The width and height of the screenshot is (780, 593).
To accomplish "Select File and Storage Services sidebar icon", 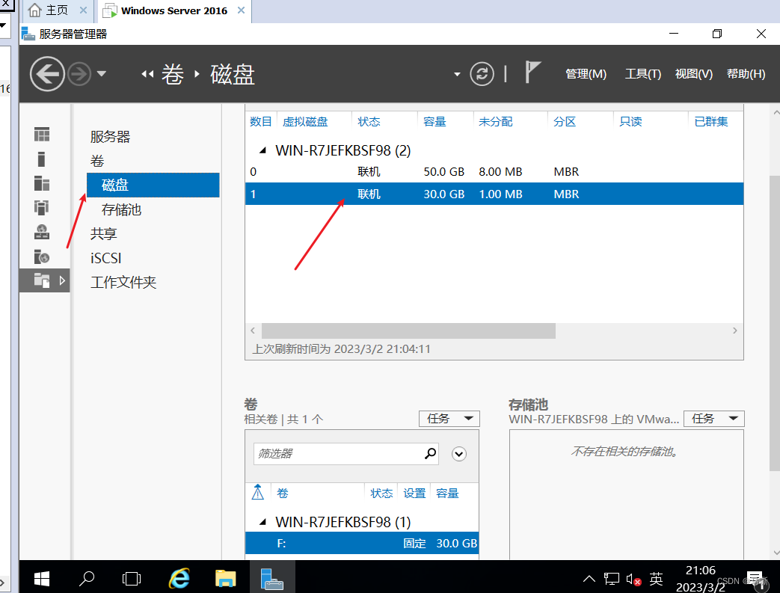I will (42, 280).
